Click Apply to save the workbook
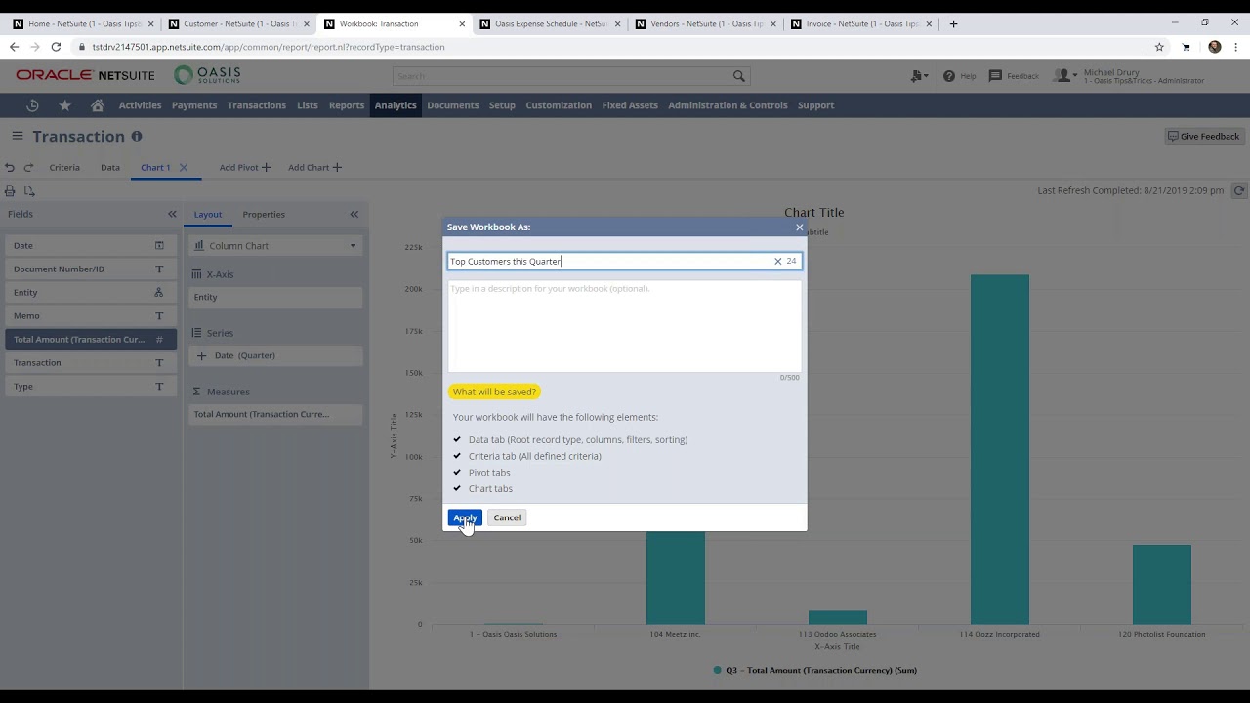Viewport: 1250px width, 703px height. click(465, 517)
